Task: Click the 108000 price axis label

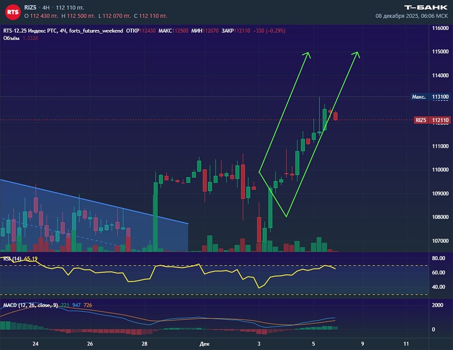Action: click(440, 217)
